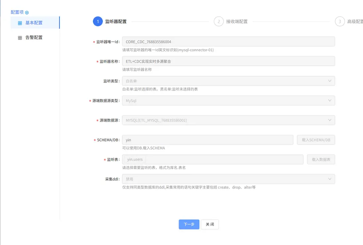Open the 采集ddl dropdown showing 禁用
The width and height of the screenshot is (363, 245).
coord(228,179)
